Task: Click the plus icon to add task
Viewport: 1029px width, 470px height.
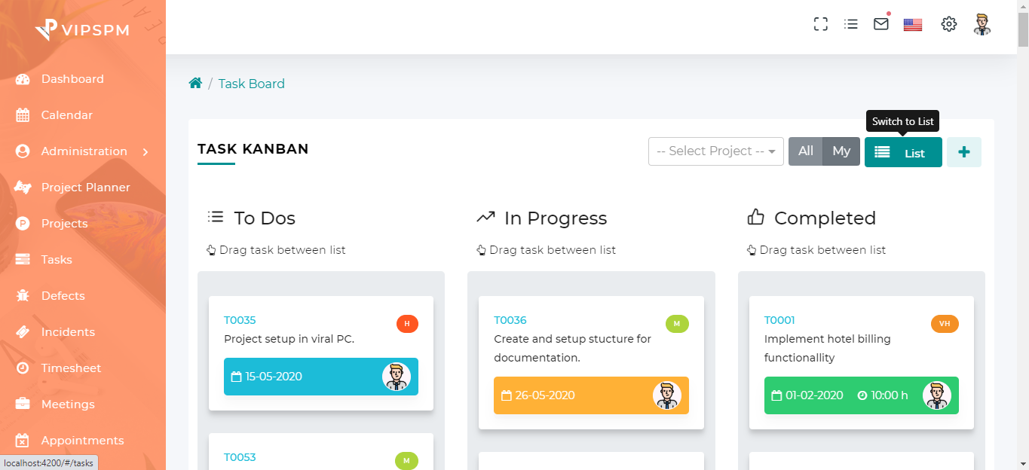Action: point(963,152)
